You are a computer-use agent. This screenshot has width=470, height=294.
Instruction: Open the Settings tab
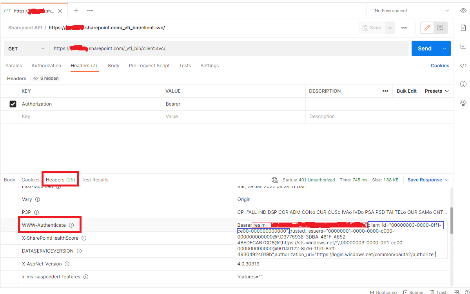210,66
